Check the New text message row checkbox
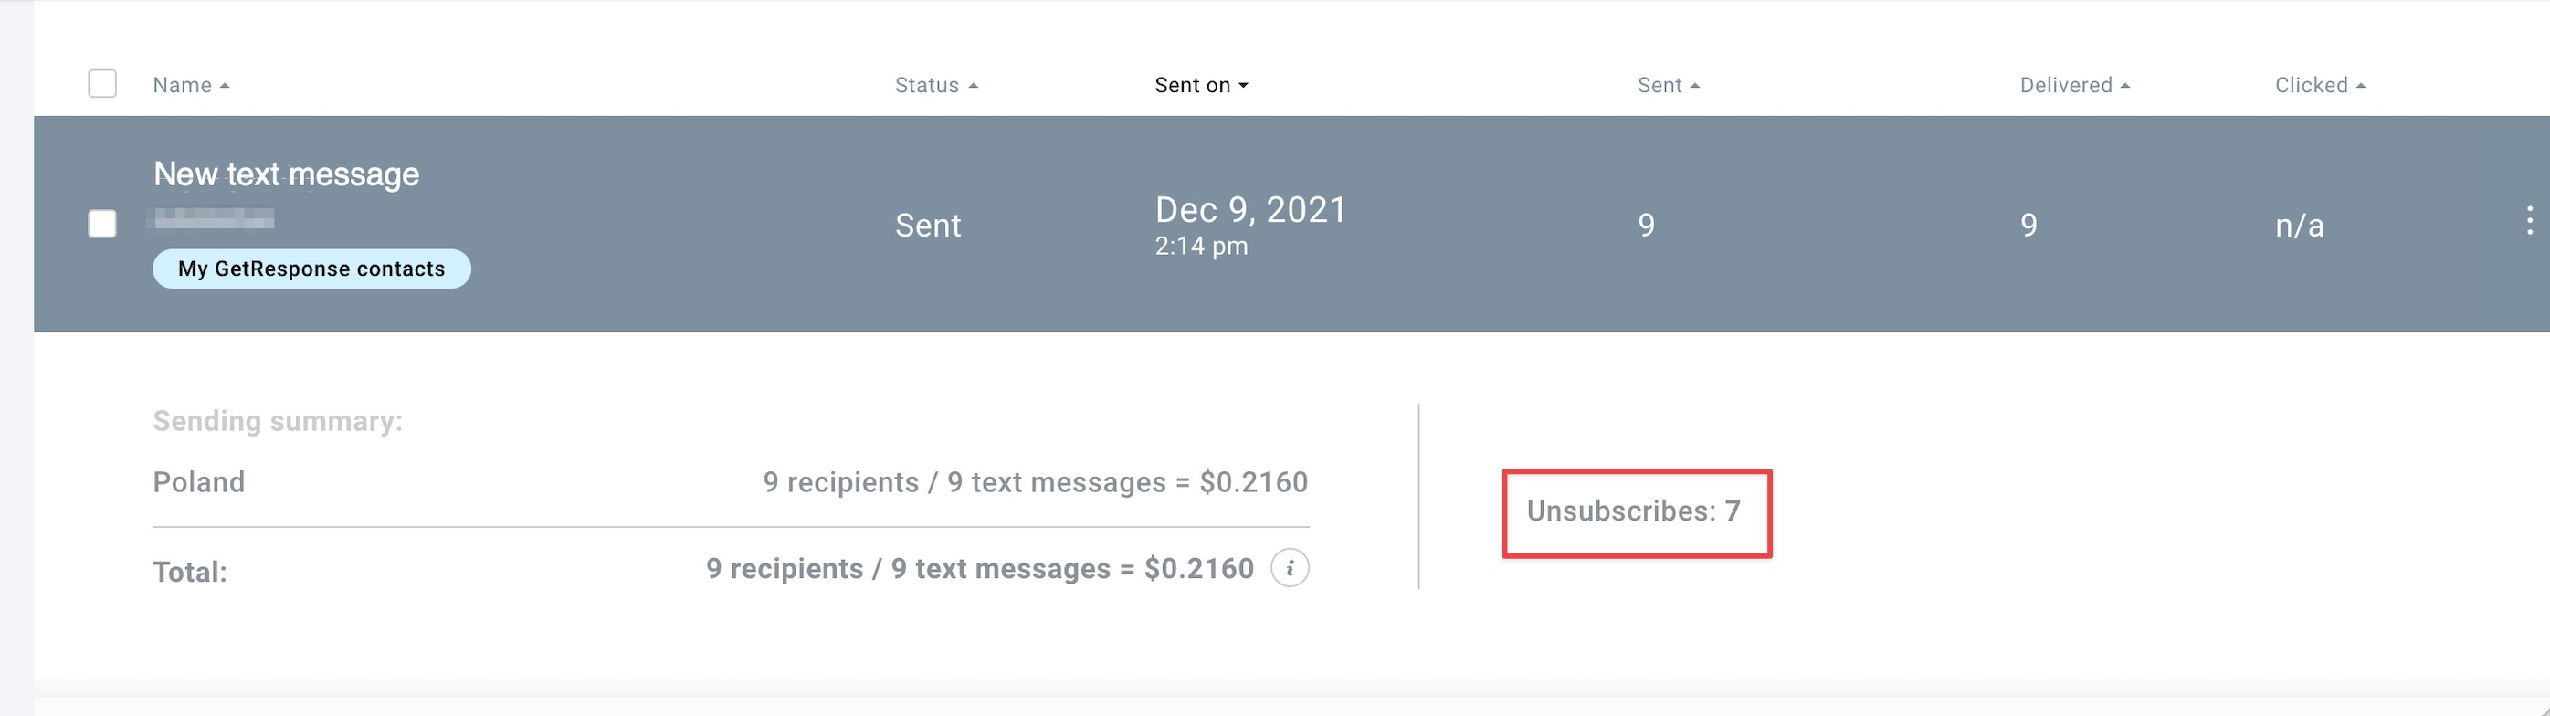Screen dimensions: 2550x716 point(102,224)
